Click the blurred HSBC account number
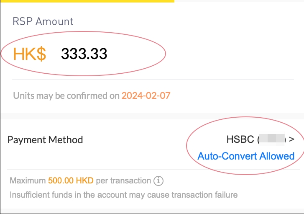Screen dimensions: 304x214 pyautogui.click(x=272, y=139)
